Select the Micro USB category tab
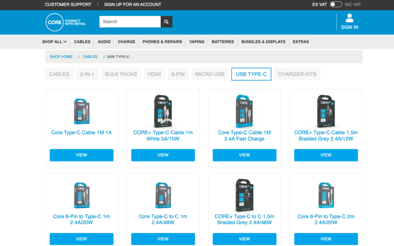394x246 pixels. click(x=210, y=74)
